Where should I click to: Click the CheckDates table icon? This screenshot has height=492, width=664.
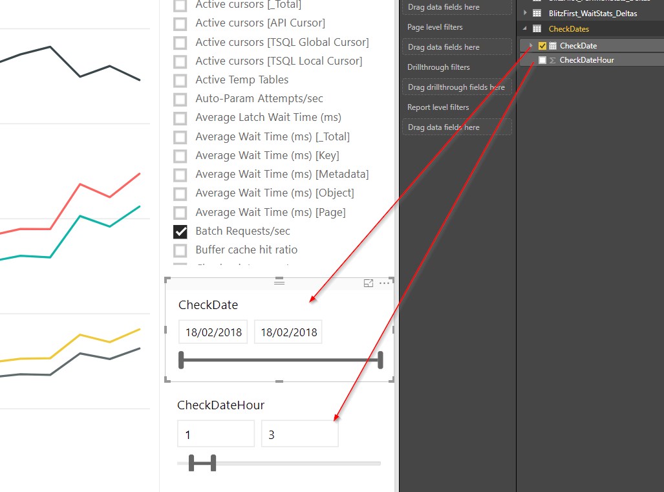(x=537, y=29)
